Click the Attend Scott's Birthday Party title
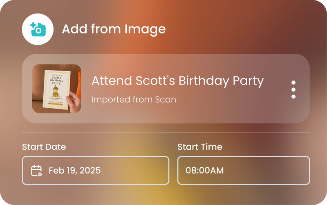Image resolution: width=327 pixels, height=205 pixels. [x=178, y=81]
